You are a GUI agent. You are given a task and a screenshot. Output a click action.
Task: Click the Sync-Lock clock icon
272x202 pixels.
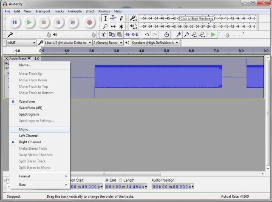pyautogui.click(x=167, y=35)
